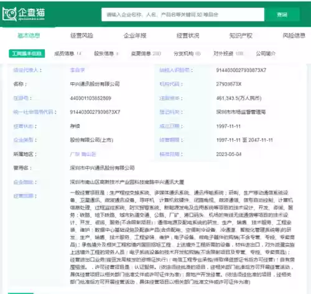This screenshot has height=294, width=311.
Task: Open the 风险信息 tab
Action: (x=294, y=36)
